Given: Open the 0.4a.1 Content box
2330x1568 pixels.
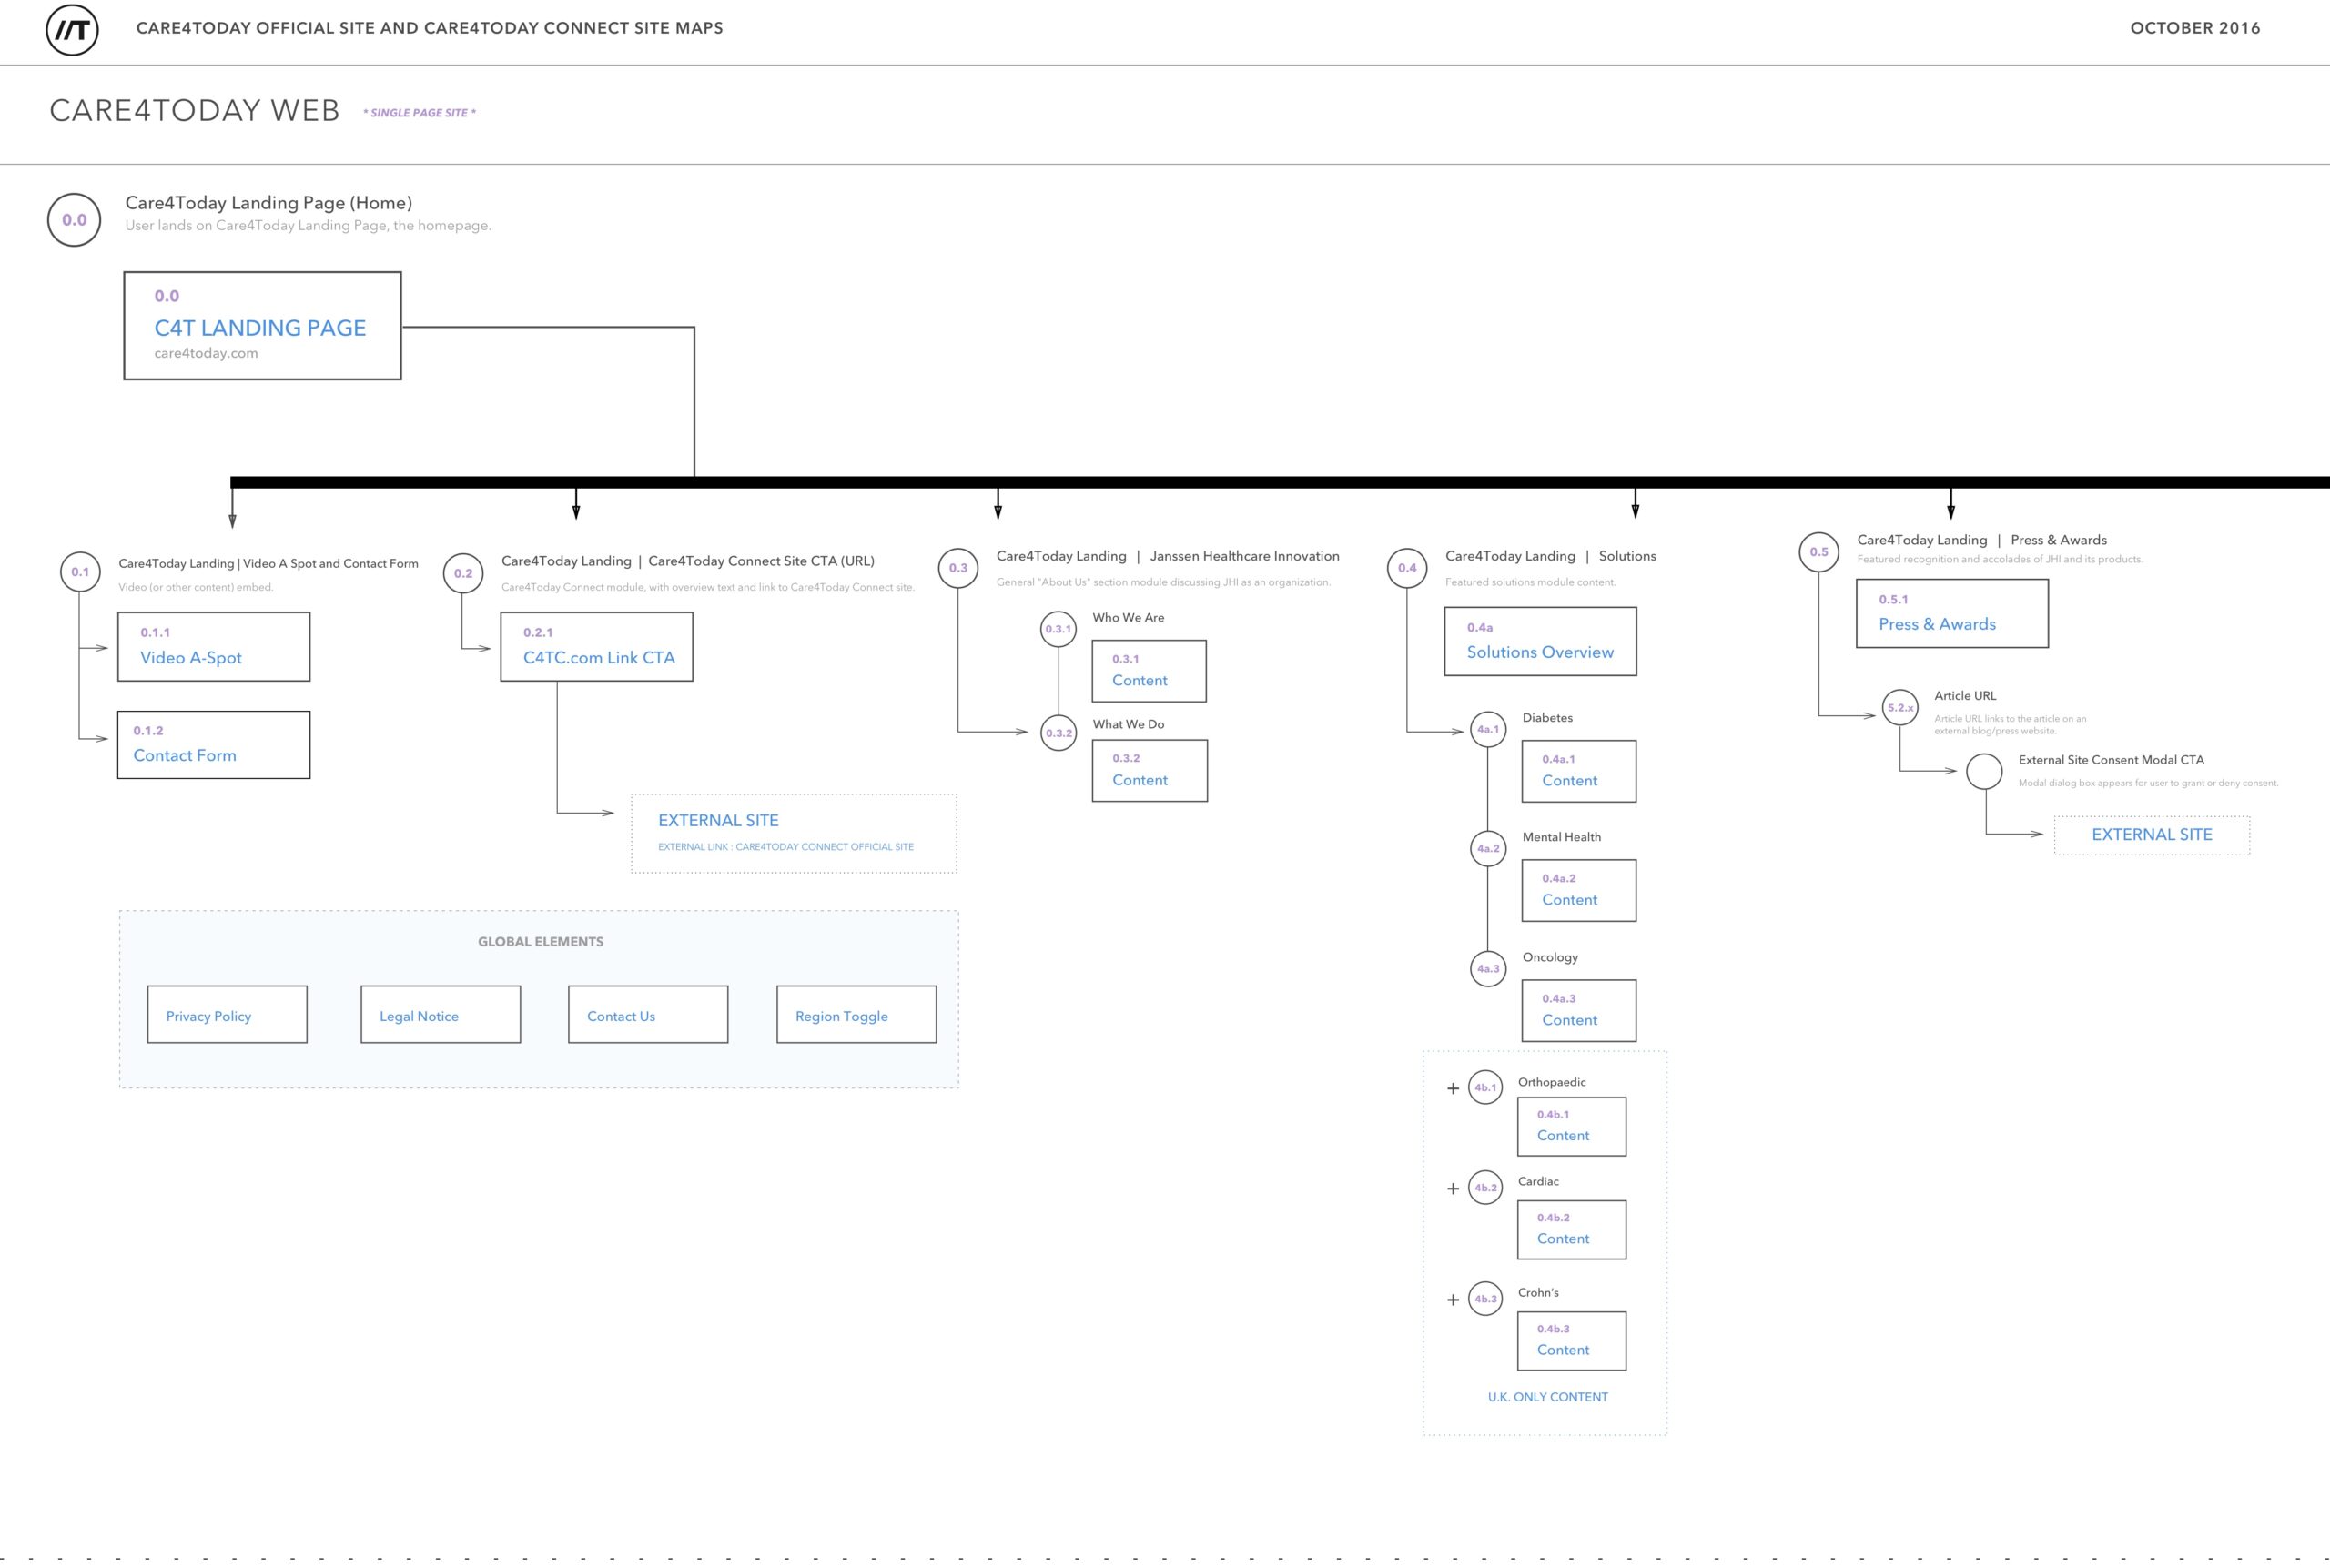Looking at the screenshot, I should tap(1579, 771).
